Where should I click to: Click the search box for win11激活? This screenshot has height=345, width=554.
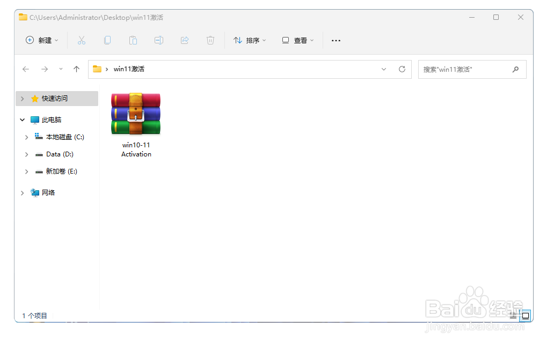pos(472,70)
